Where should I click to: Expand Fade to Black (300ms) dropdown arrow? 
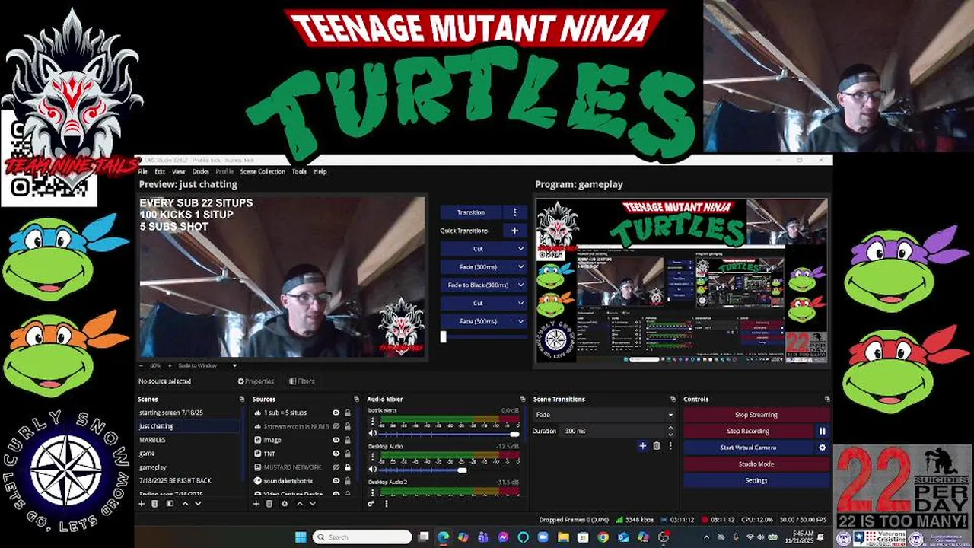[520, 285]
